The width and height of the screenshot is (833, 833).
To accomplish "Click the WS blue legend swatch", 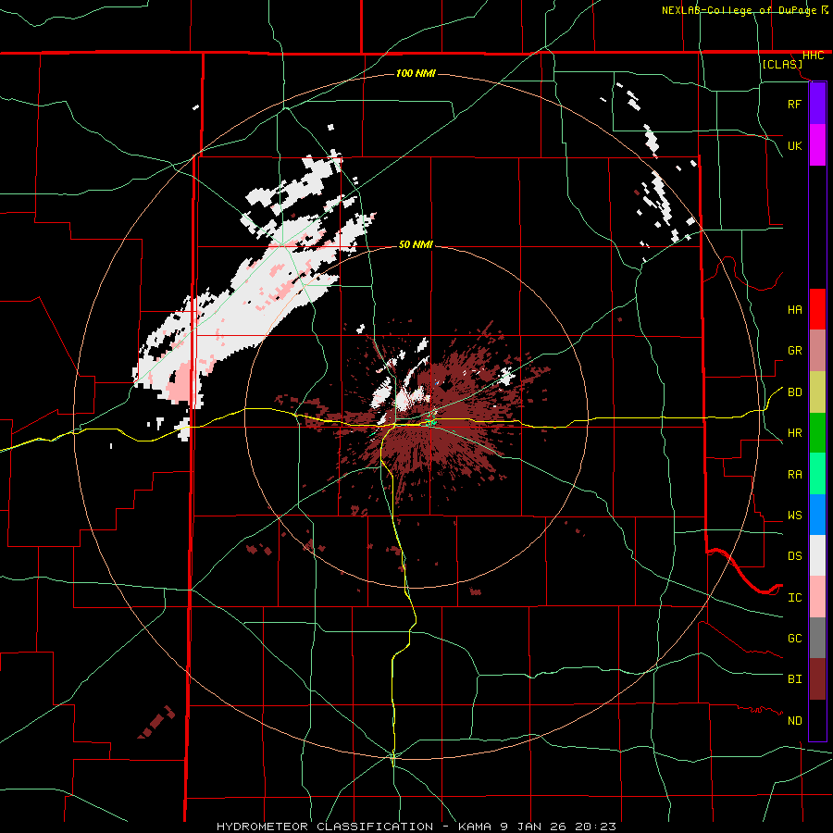I will point(817,515).
